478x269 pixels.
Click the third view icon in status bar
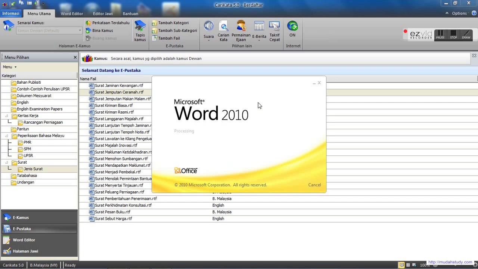point(414,265)
